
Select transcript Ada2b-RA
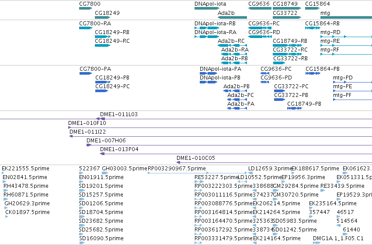[x=234, y=54]
